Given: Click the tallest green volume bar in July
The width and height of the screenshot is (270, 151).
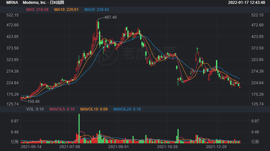Looking at the screenshot, I should coord(79,129).
